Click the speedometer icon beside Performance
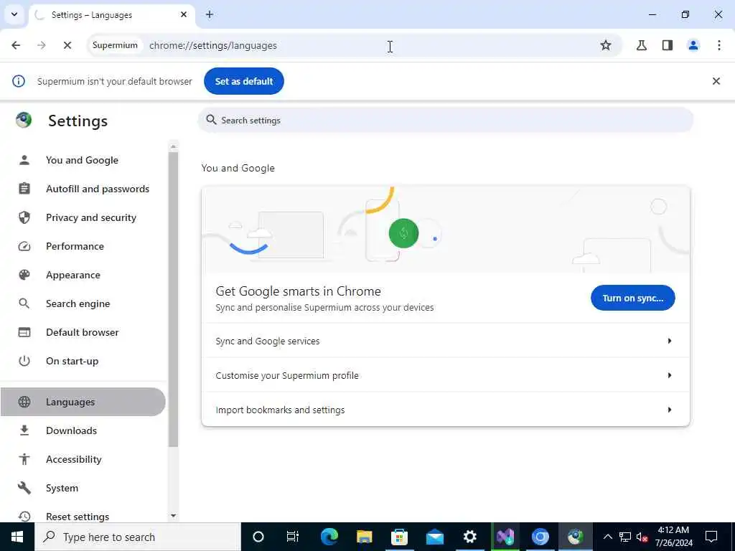 coord(24,247)
